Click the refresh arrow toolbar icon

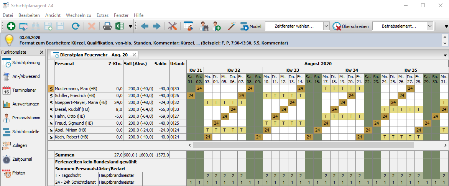point(76,26)
